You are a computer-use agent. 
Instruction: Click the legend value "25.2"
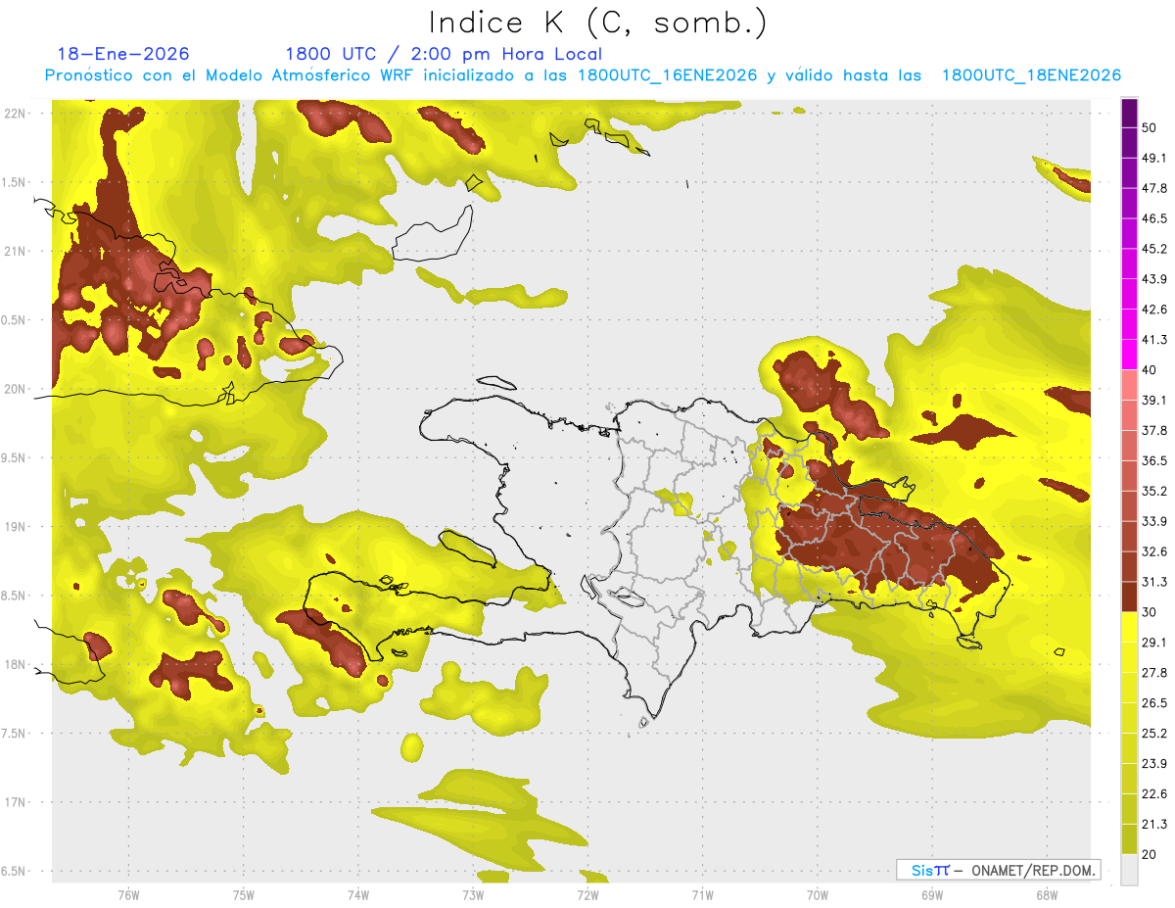coord(1154,734)
